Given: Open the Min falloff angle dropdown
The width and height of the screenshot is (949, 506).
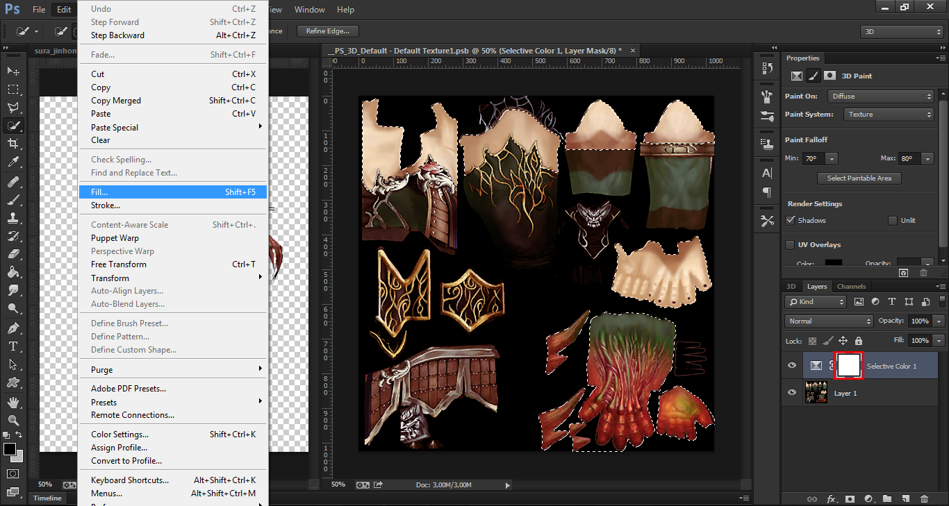Looking at the screenshot, I should [x=831, y=159].
